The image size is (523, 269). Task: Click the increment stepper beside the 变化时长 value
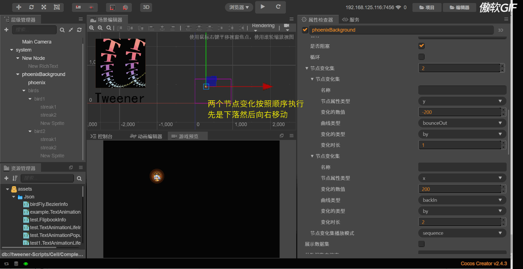[x=503, y=143]
